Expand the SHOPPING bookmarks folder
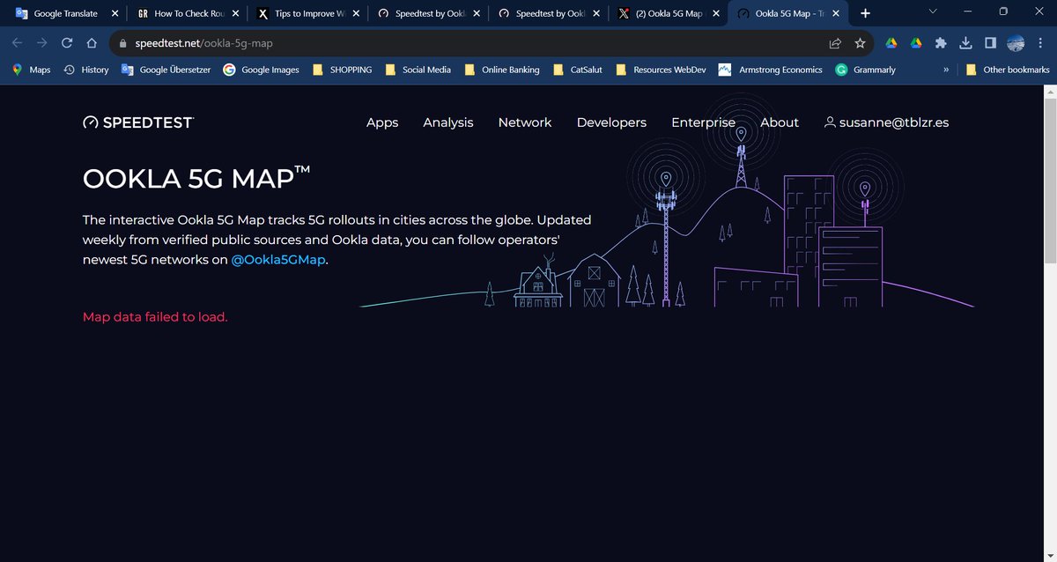The image size is (1057, 562). (342, 70)
